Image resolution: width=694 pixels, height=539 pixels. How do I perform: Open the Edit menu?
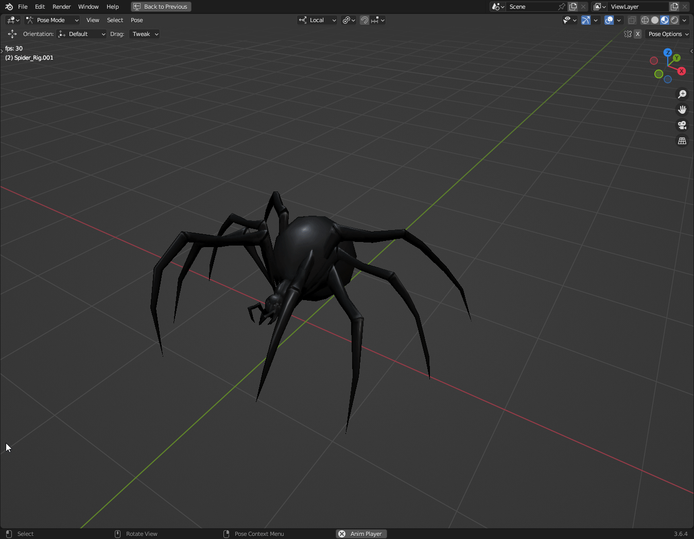click(40, 7)
